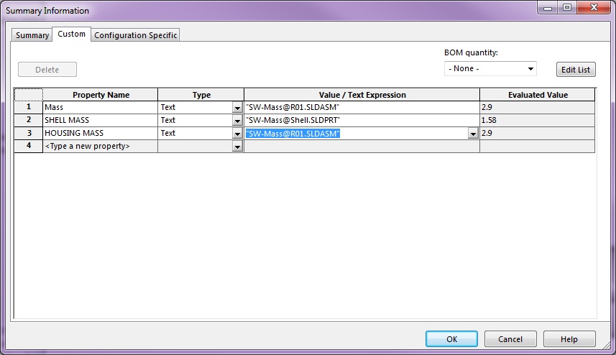Click the Property Name column header

tap(101, 95)
